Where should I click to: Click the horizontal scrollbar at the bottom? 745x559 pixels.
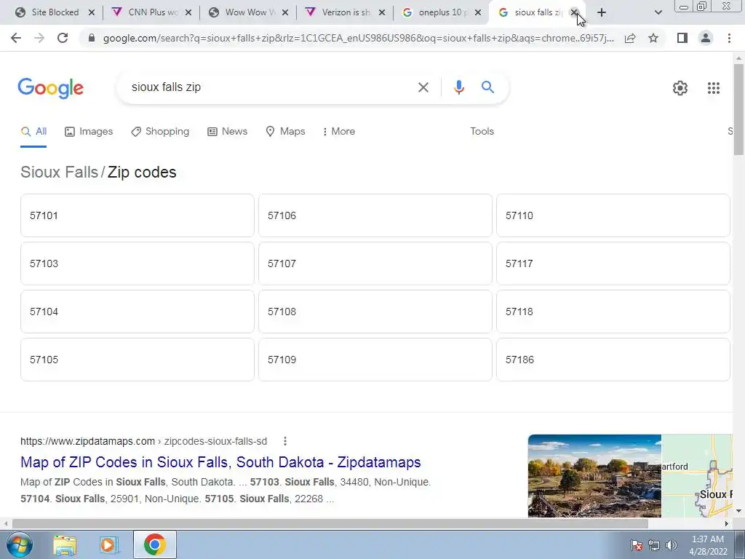click(330, 523)
